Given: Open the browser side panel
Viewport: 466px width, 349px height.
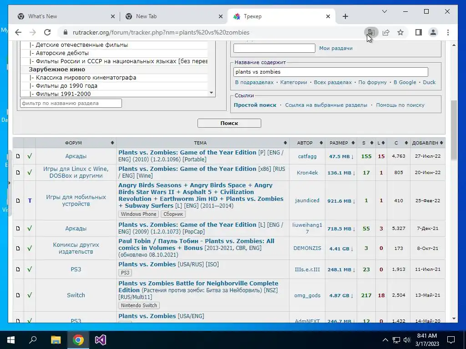Looking at the screenshot, I should coord(419,32).
